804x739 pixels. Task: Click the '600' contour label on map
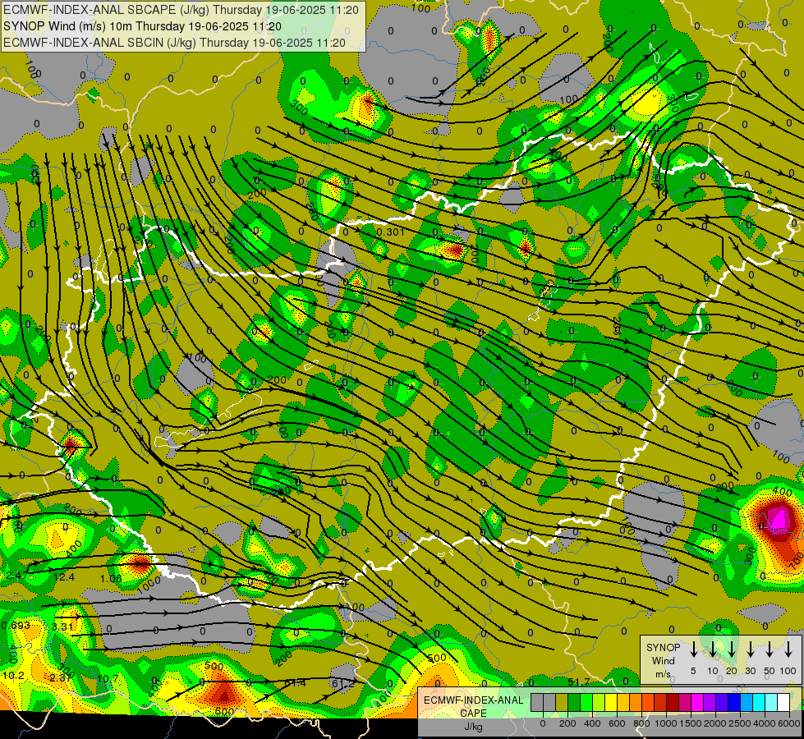[224, 712]
